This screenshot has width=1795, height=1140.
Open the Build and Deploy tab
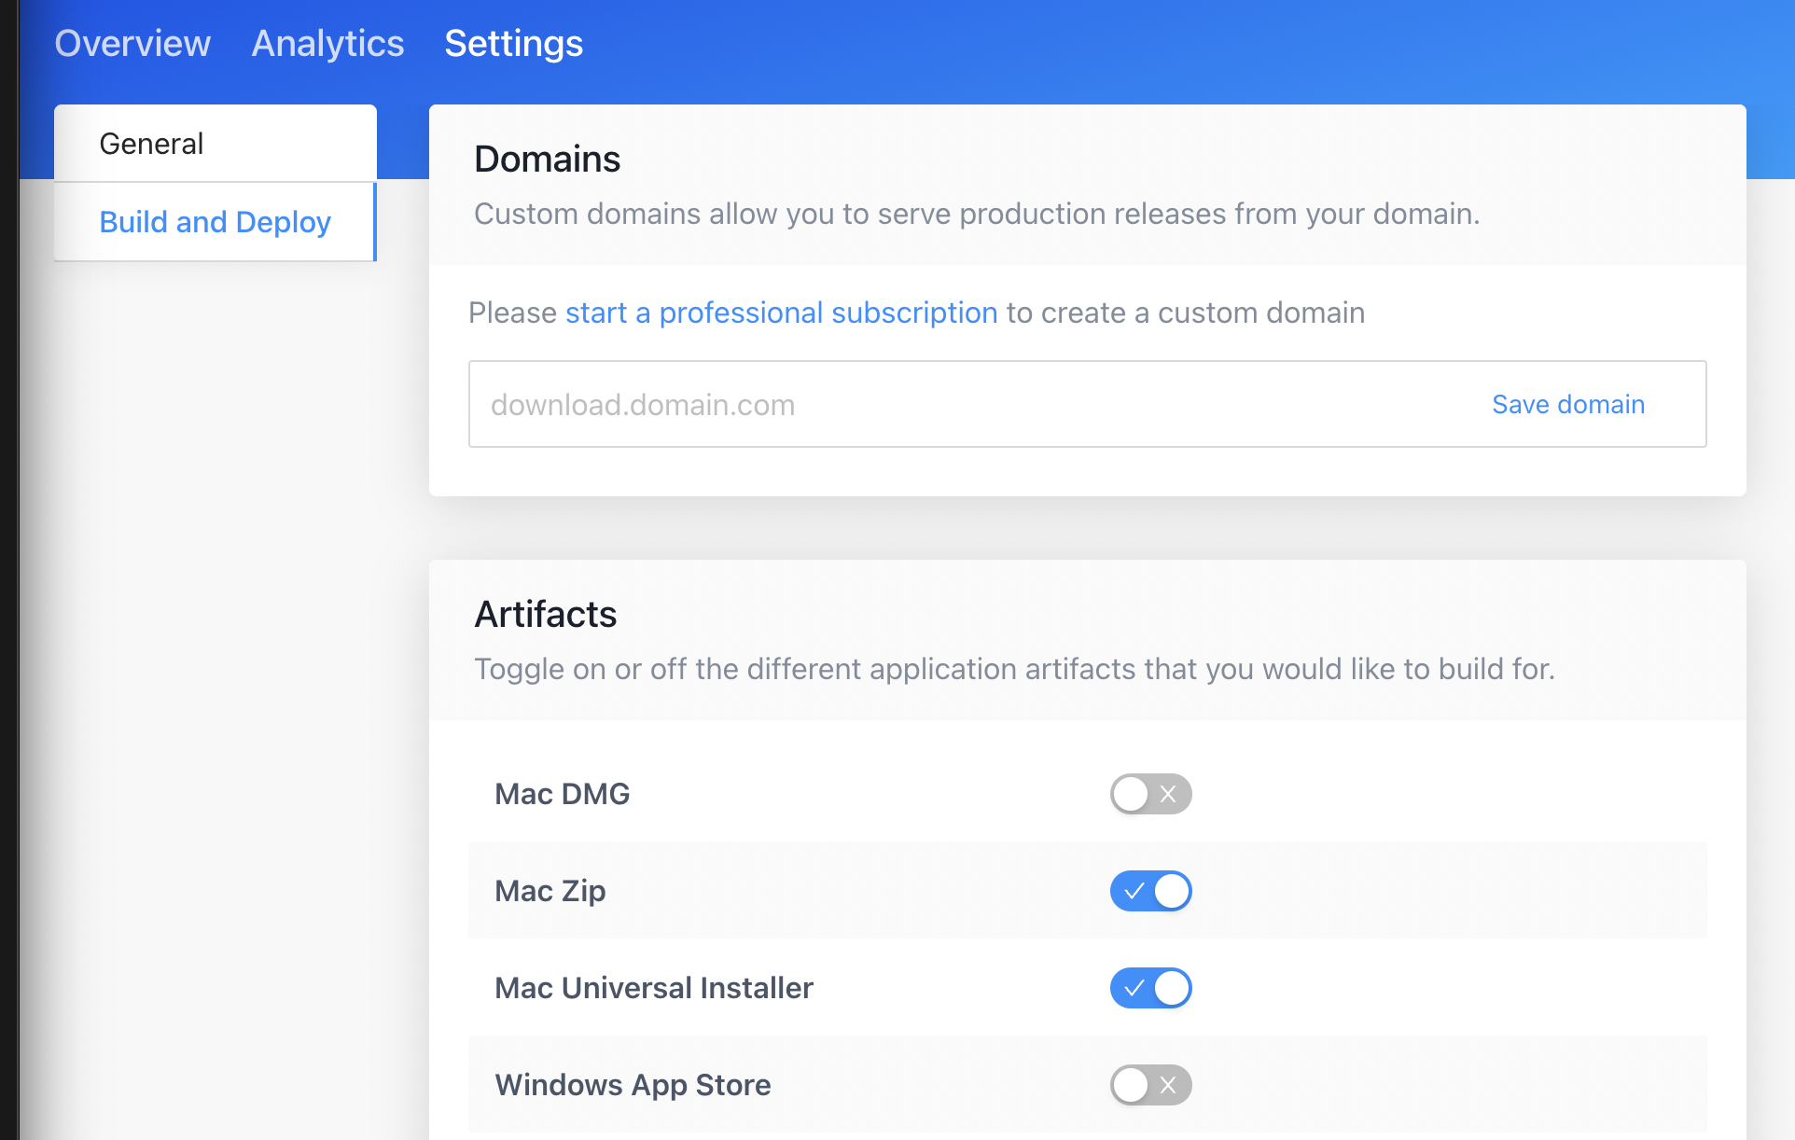click(215, 222)
